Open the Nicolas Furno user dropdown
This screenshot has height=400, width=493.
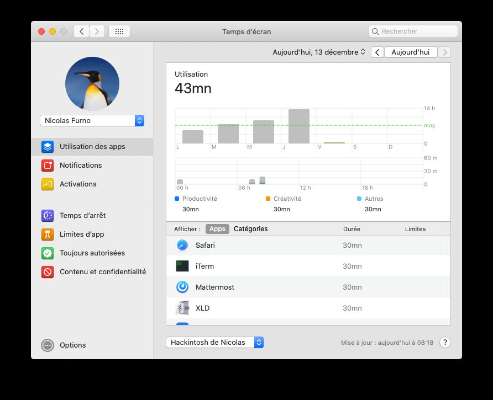pos(92,121)
